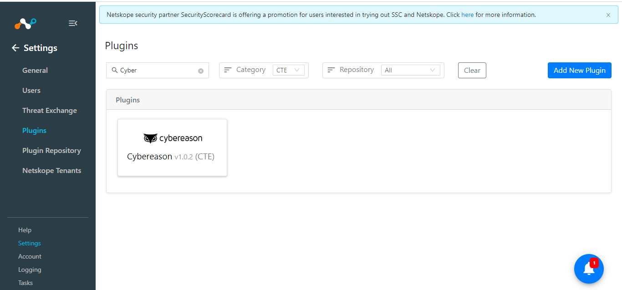Select Netskope Tenants in sidebar
This screenshot has height=290, width=622.
pos(52,170)
